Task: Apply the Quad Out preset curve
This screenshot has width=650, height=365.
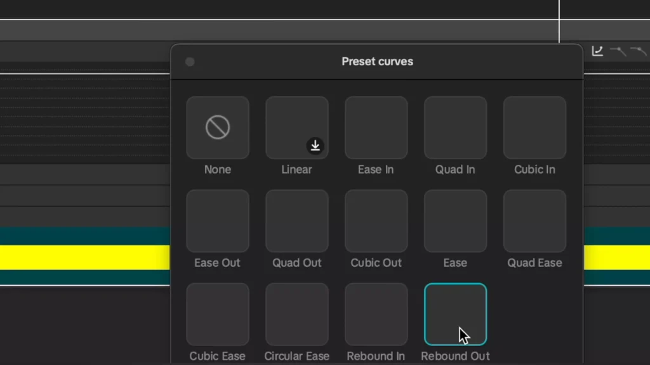Action: click(296, 221)
